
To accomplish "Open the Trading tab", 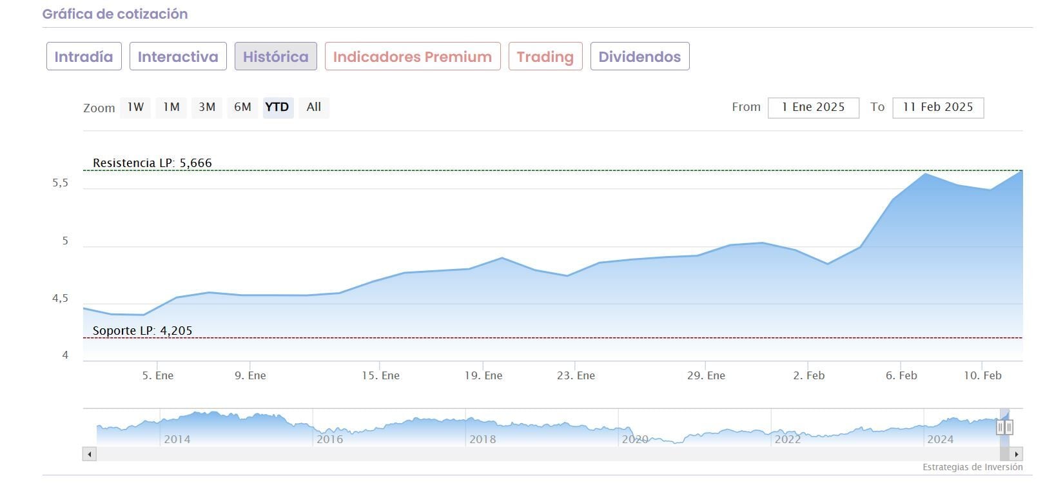I will pyautogui.click(x=545, y=56).
